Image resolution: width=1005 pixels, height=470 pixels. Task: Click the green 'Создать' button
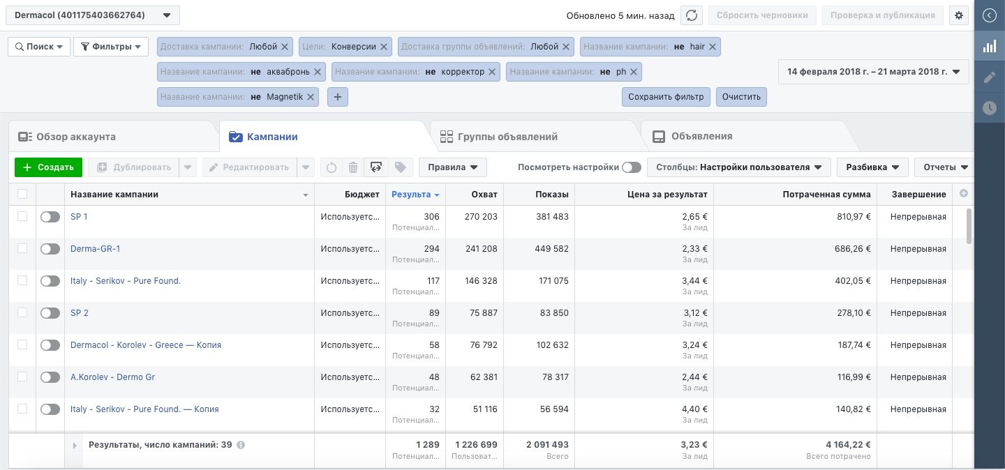click(x=48, y=167)
